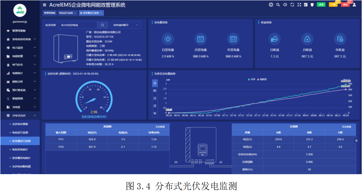This screenshot has width=362, height=191.
Task: Click the search magnifier in the top bar
Action: (278, 5)
